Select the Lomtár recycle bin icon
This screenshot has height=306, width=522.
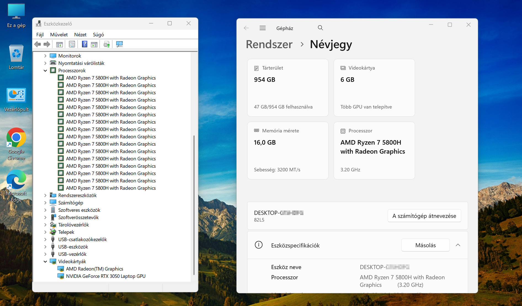click(x=16, y=57)
